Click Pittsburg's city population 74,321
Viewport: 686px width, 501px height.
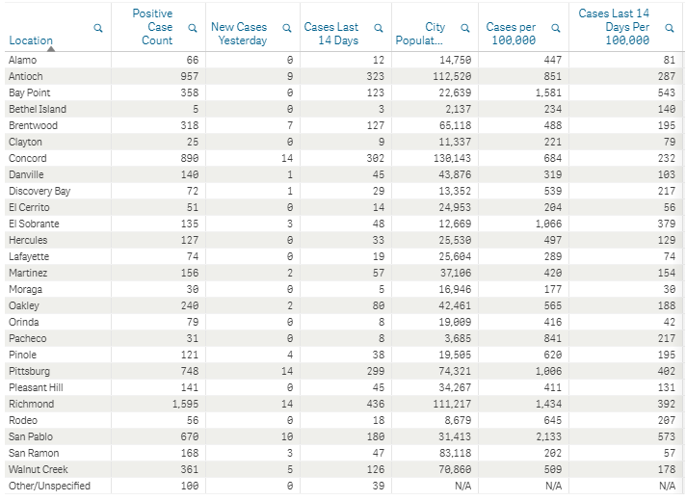point(456,371)
